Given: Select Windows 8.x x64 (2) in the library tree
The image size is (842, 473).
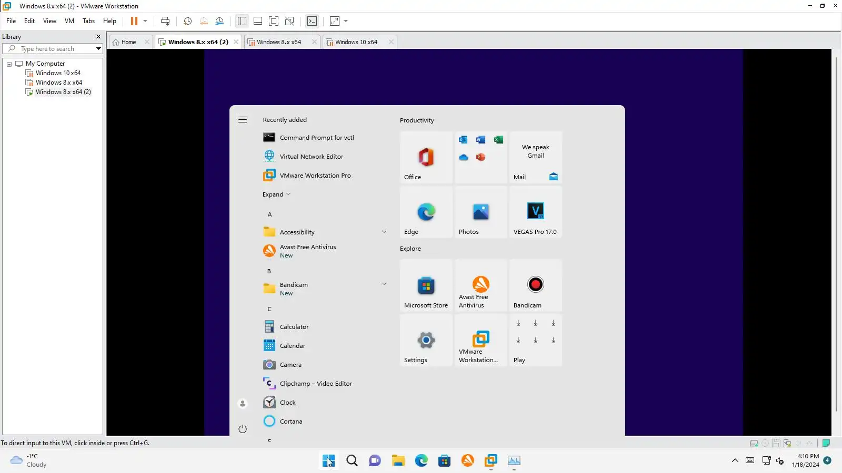Looking at the screenshot, I should (63, 92).
